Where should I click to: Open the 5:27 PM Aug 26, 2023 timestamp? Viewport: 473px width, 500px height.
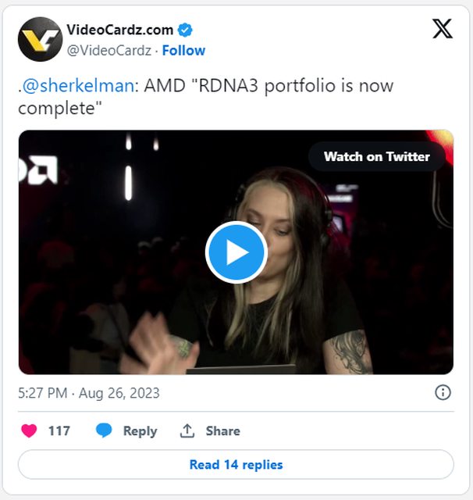click(x=89, y=393)
